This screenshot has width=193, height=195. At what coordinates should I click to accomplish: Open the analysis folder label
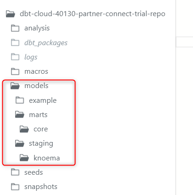pos(37,28)
